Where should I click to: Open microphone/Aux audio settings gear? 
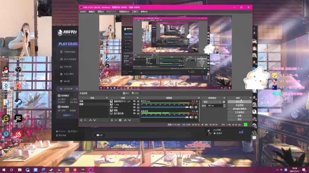coord(196,107)
